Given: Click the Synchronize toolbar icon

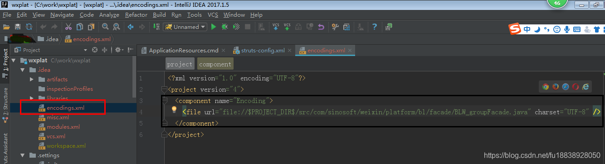Looking at the screenshot, I should (x=29, y=27).
